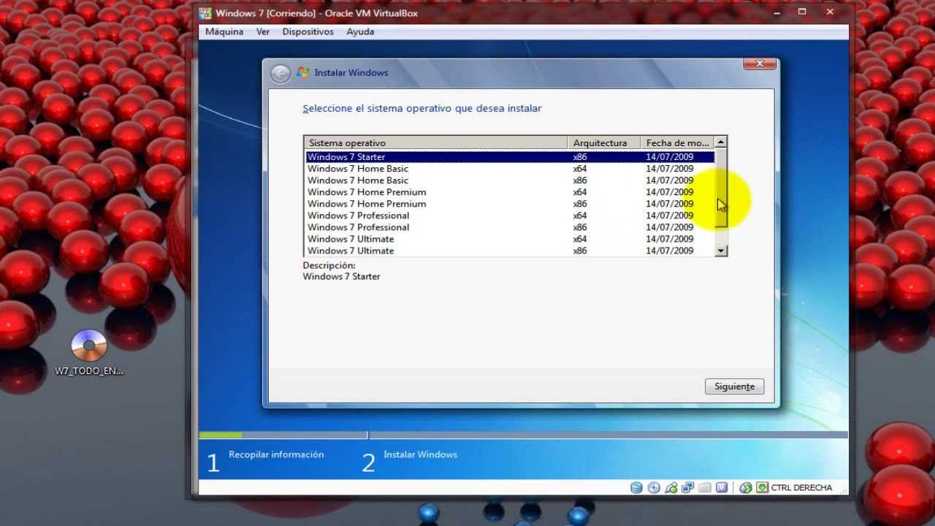The height and width of the screenshot is (526, 935).
Task: Select Windows 7 Professional x64 row
Action: click(x=509, y=216)
